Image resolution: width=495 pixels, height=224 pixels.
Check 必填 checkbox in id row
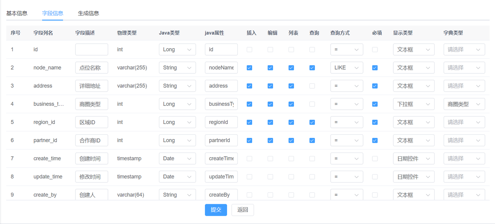click(x=375, y=49)
